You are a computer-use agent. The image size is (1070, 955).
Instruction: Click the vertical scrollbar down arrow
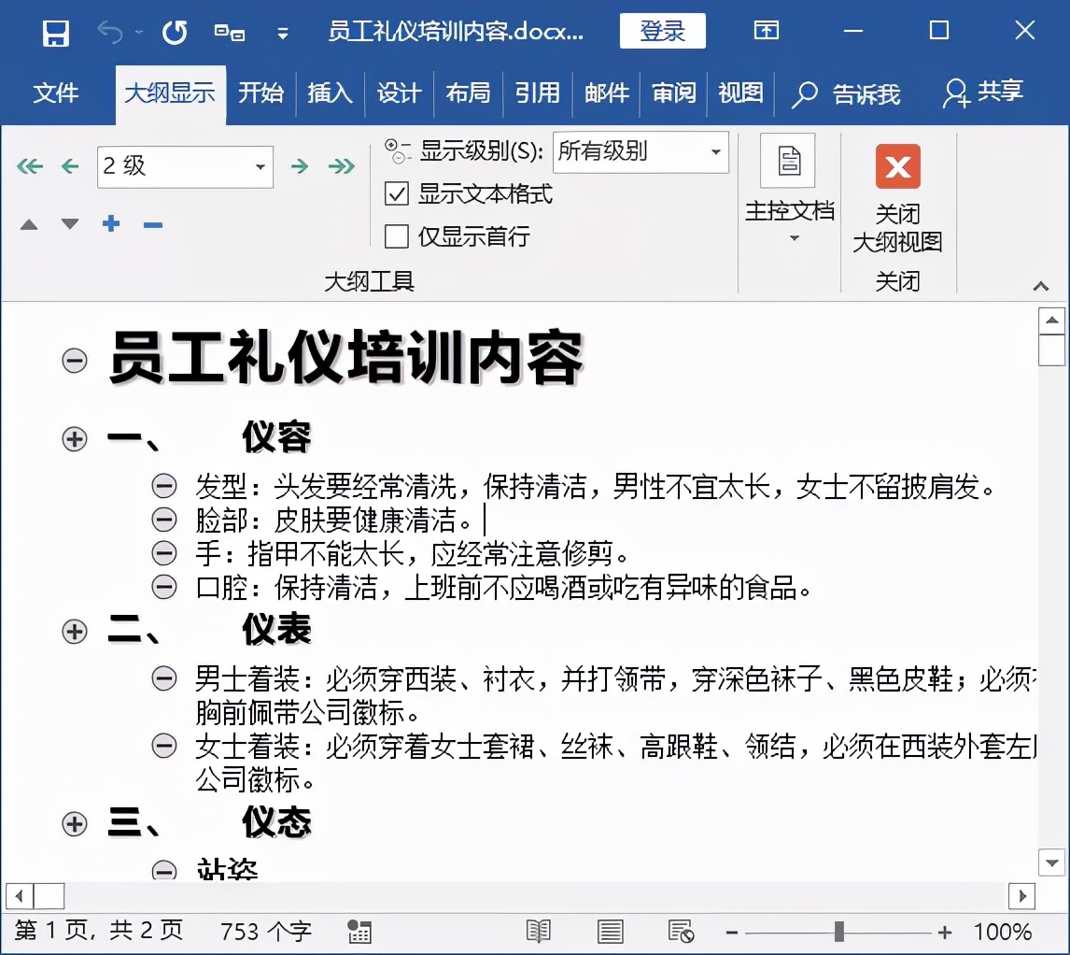click(1050, 862)
